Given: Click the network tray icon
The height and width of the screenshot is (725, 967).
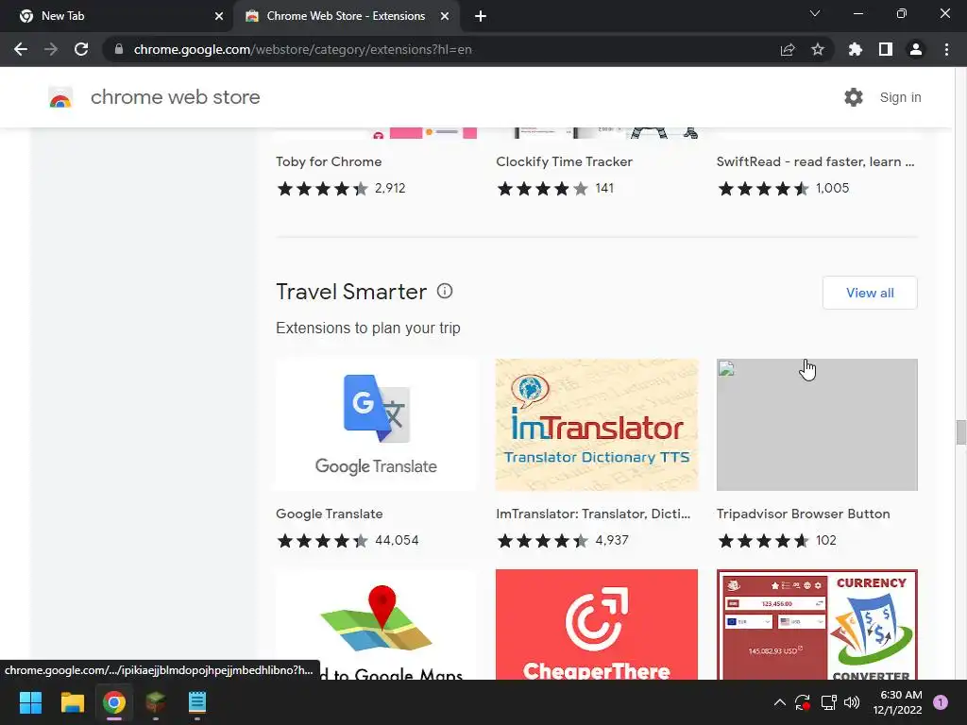Looking at the screenshot, I should [828, 702].
